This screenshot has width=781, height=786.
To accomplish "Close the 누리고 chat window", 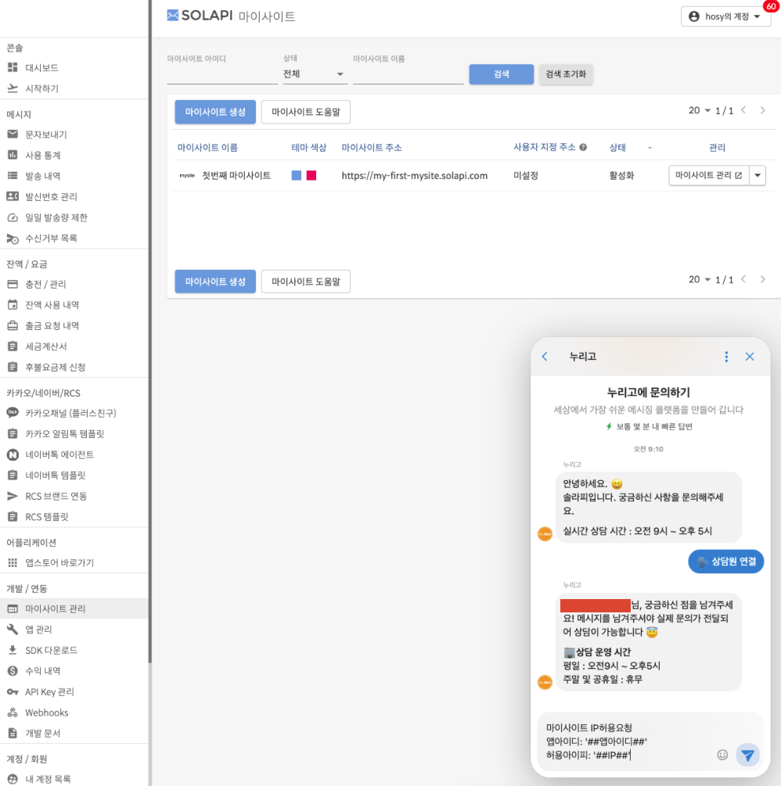I will 750,357.
